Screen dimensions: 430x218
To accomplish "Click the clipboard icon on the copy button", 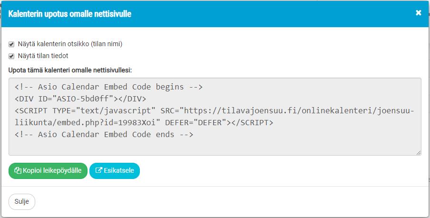I will [x=18, y=170].
